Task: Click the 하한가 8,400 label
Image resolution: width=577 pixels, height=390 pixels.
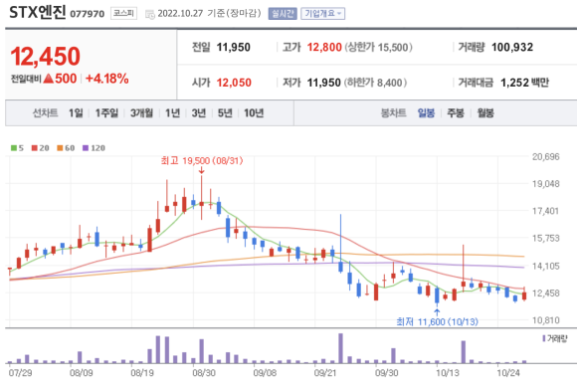Action: [375, 83]
